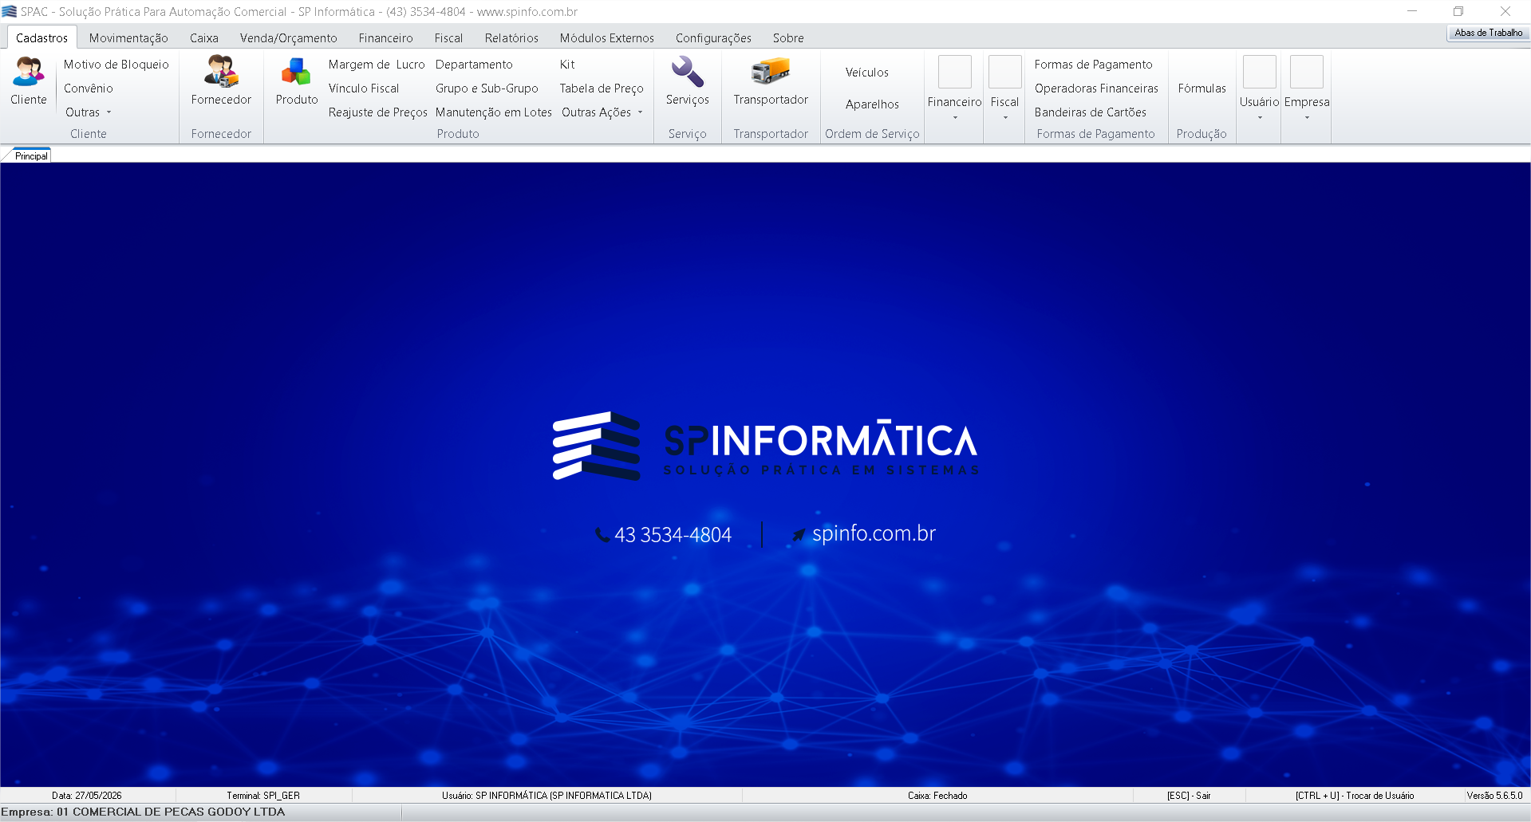
Task: Open Kit registration
Action: [567, 65]
